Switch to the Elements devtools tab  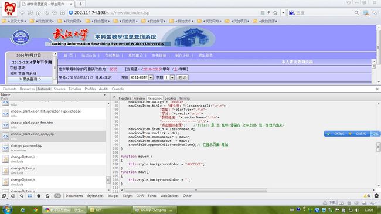10,89
